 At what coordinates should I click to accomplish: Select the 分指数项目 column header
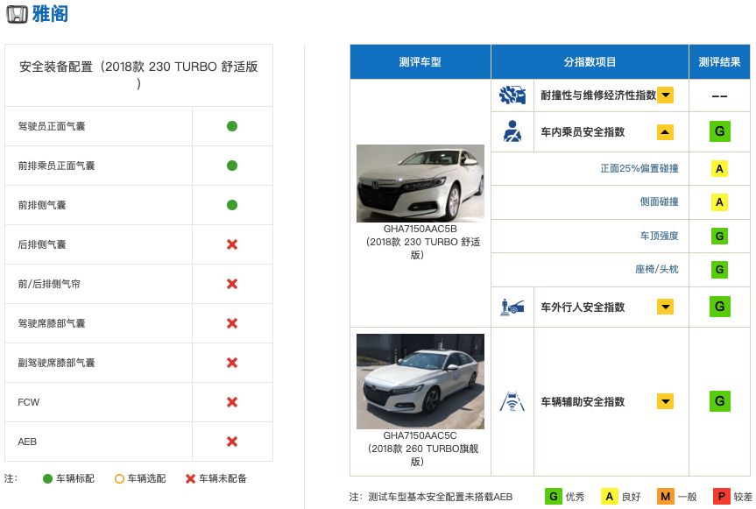(590, 62)
